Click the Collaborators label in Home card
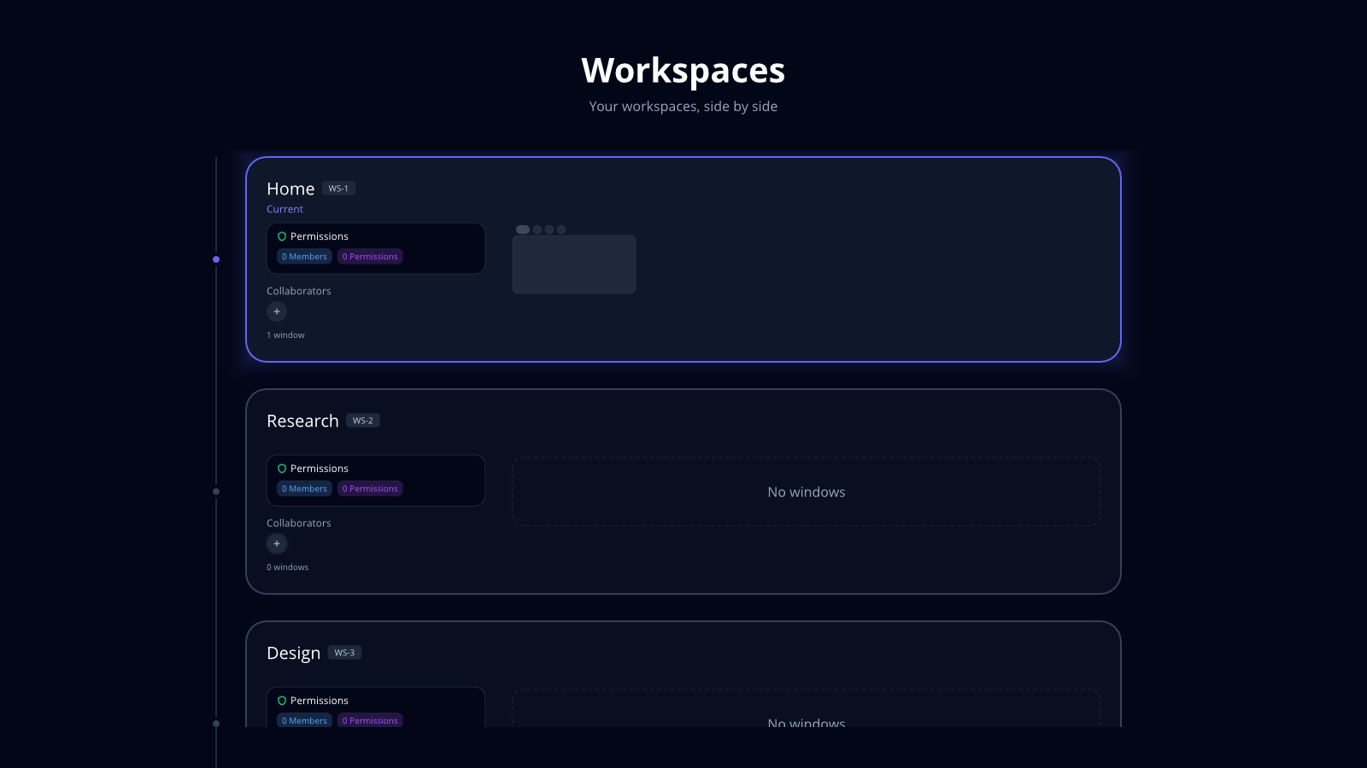The height and width of the screenshot is (768, 1367). coord(299,291)
